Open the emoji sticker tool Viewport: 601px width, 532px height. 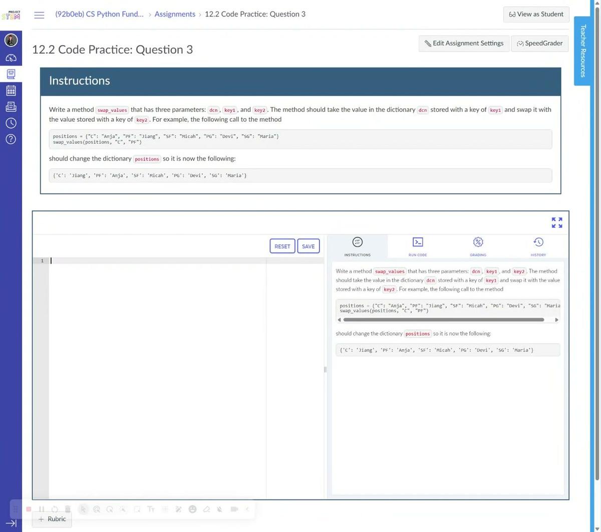192,509
